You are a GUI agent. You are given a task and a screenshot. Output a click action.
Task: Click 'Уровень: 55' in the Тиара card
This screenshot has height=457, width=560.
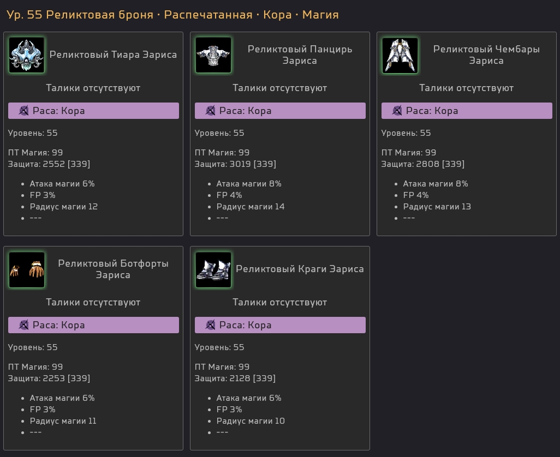tap(33, 133)
